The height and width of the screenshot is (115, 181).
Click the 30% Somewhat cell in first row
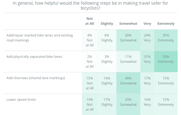128,40
